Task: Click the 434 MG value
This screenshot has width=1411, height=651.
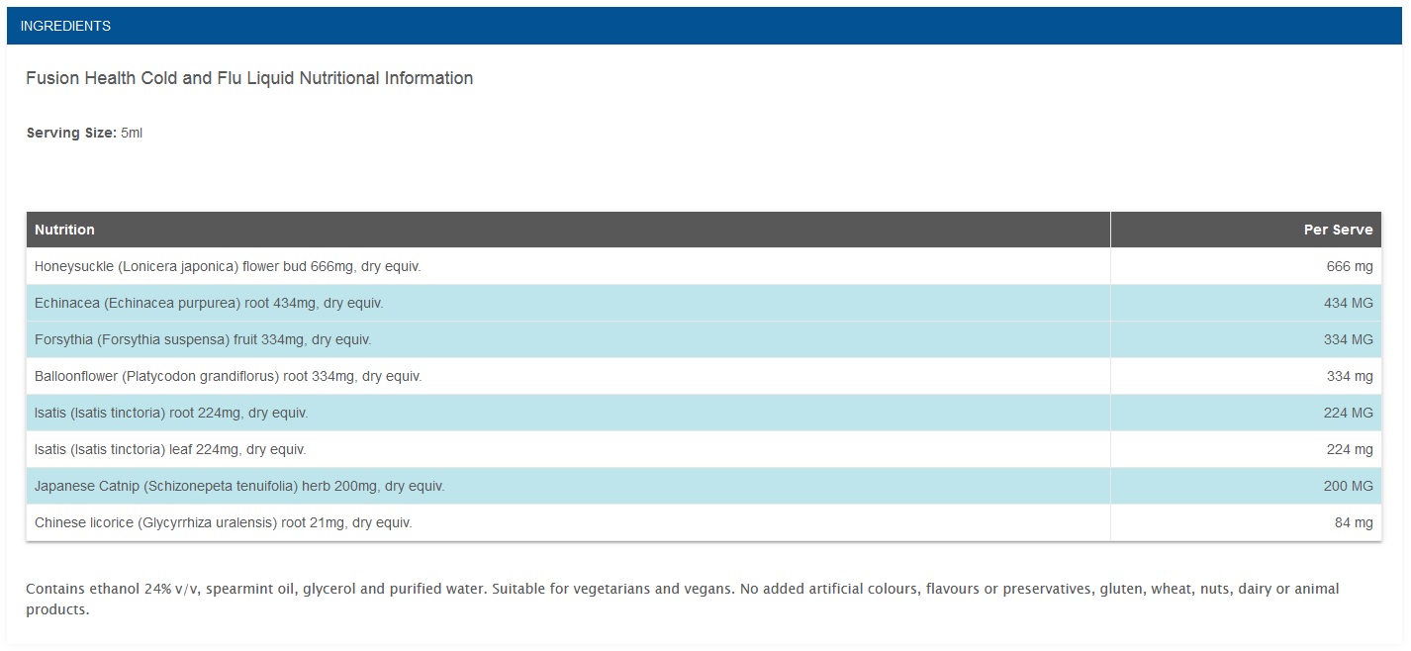Action: [1349, 303]
